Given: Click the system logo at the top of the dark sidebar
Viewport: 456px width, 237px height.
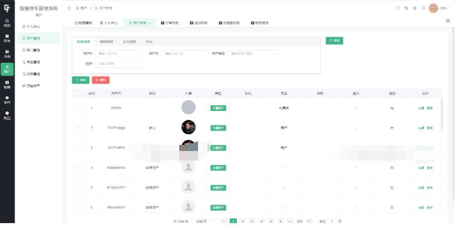Looking at the screenshot, I should coord(7,8).
